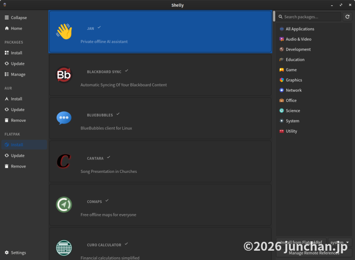This screenshot has height=260, width=355.
Task: Click the BlueBubbles chat bubble icon
Action: point(64,118)
